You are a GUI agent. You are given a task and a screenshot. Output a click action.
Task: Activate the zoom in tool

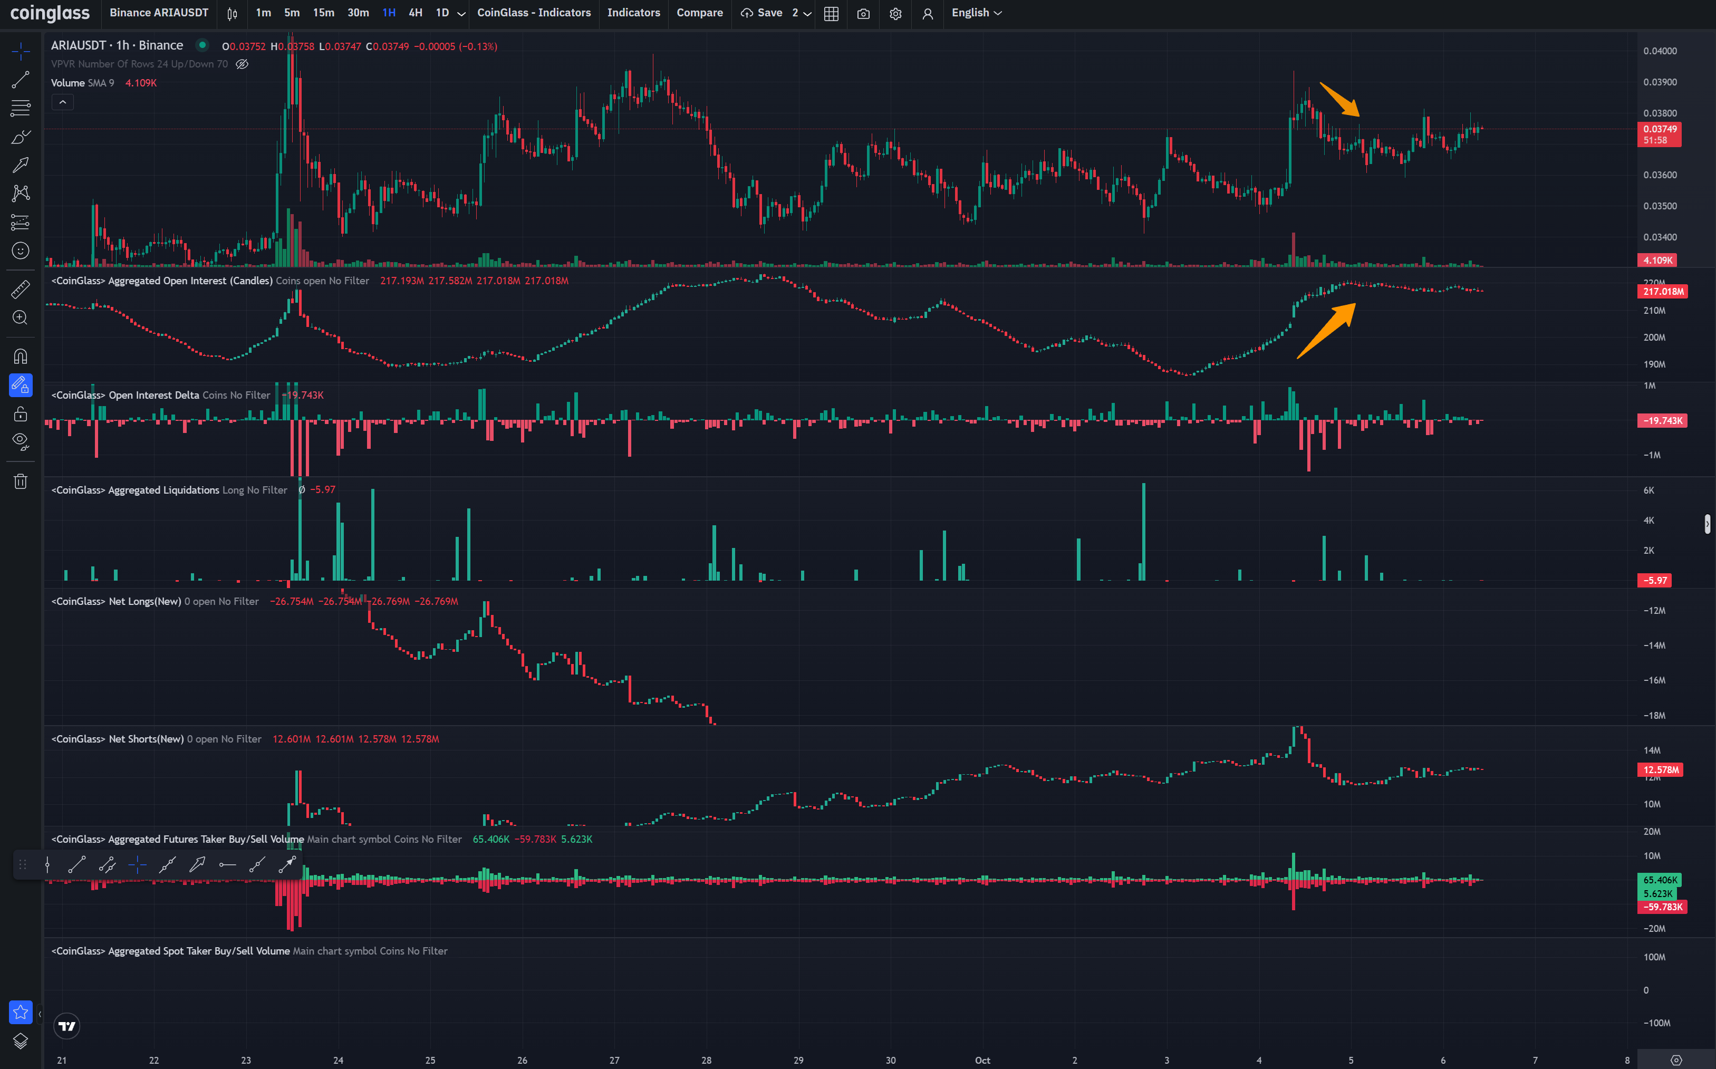[21, 317]
